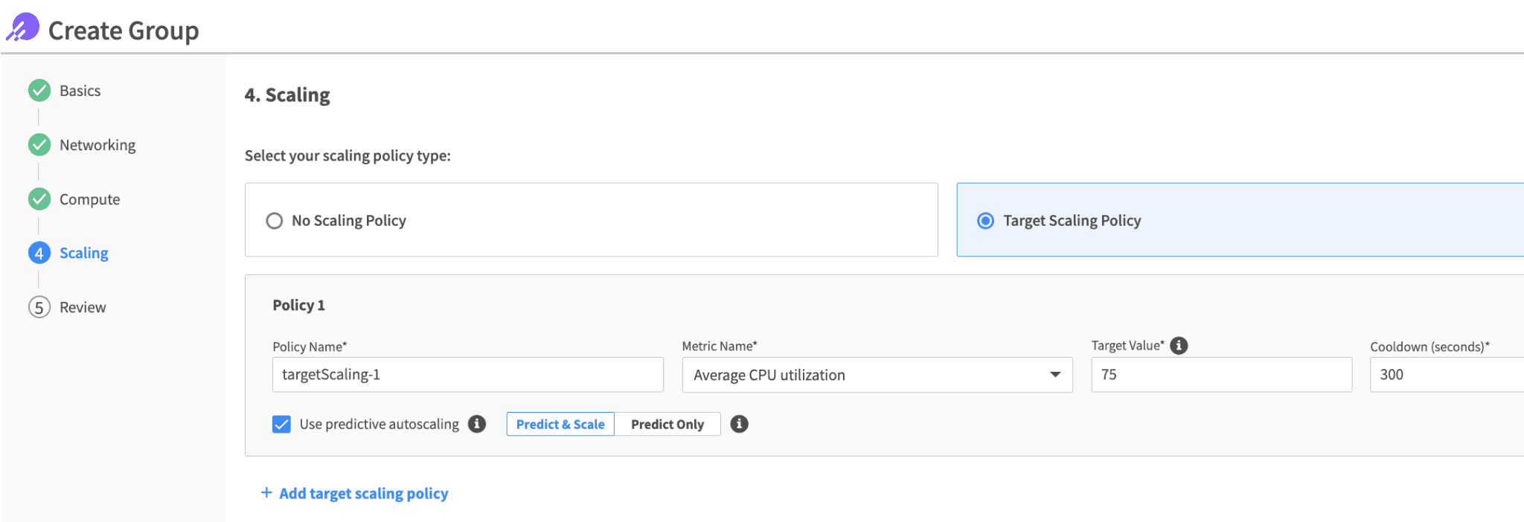Click the info icon after Predict Only
Image resolution: width=1524 pixels, height=522 pixels.
739,424
